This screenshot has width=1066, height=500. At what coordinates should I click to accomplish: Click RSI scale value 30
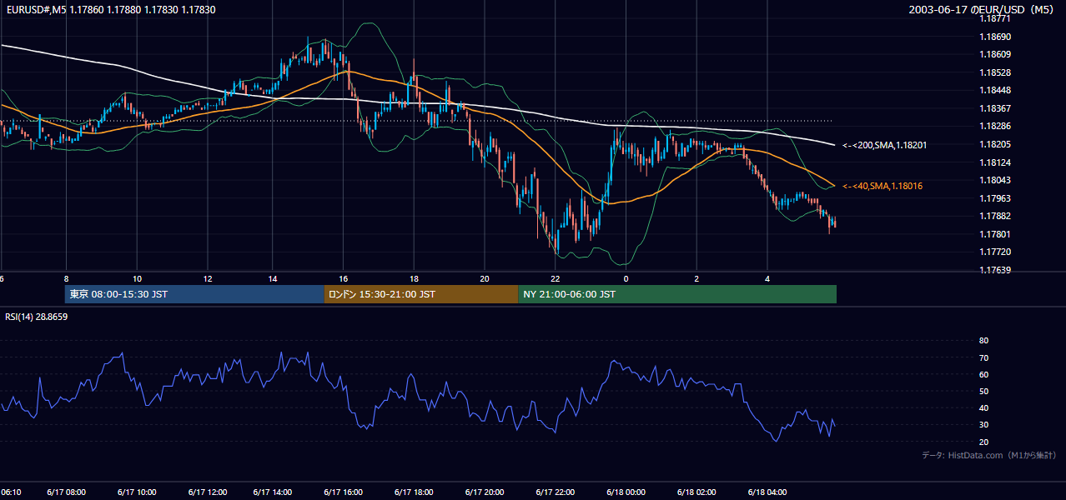pyautogui.click(x=983, y=425)
